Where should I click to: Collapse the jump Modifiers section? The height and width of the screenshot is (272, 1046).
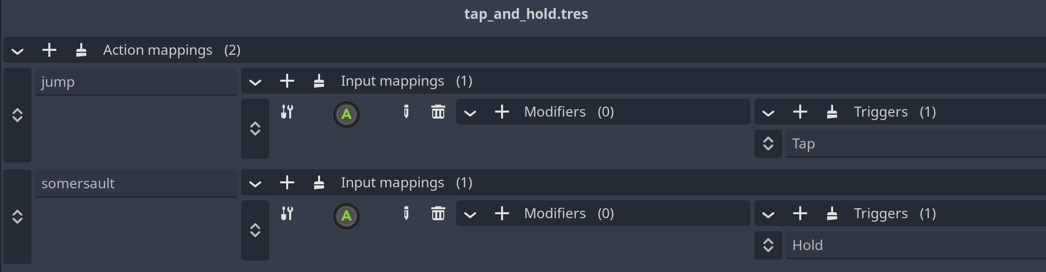(470, 113)
